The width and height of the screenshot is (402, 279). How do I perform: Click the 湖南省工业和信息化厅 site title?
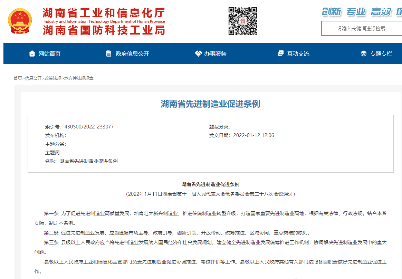104,13
